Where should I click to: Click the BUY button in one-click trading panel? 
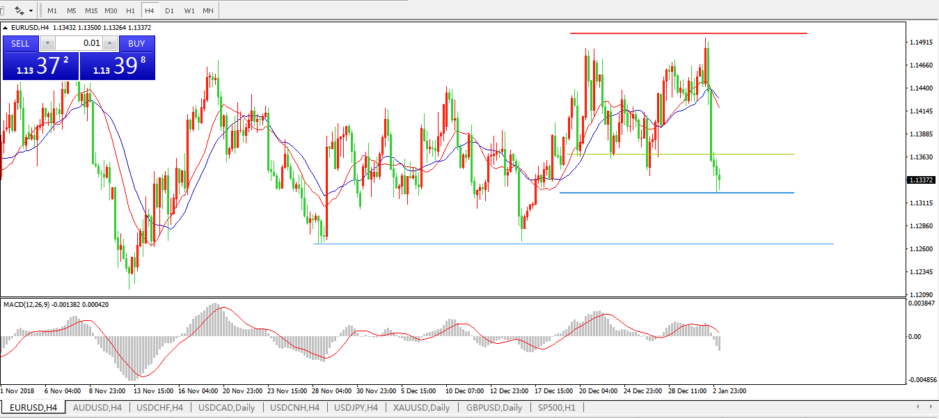tap(136, 44)
